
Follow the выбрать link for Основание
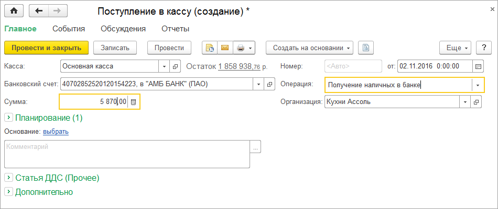coord(56,132)
